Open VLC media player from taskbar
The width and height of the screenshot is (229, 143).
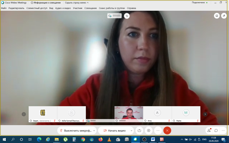click(109, 139)
